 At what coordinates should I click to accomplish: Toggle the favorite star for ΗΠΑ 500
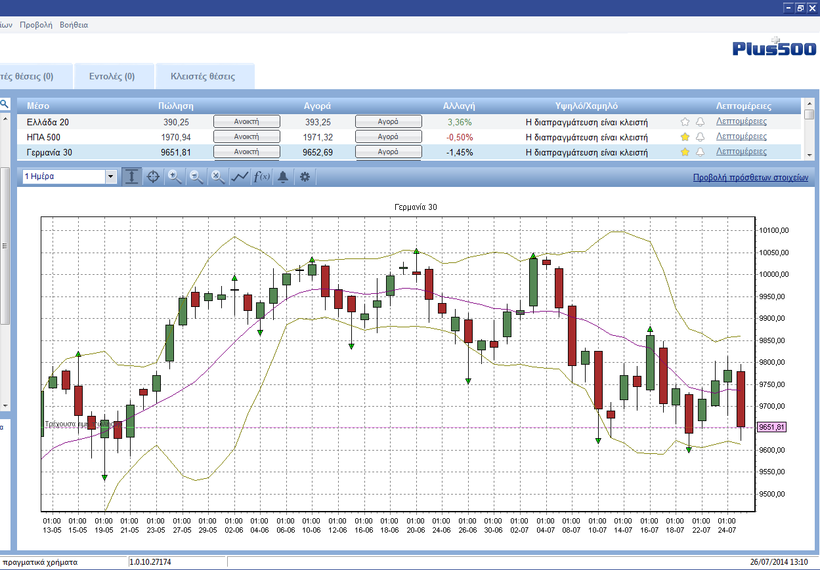(x=685, y=136)
